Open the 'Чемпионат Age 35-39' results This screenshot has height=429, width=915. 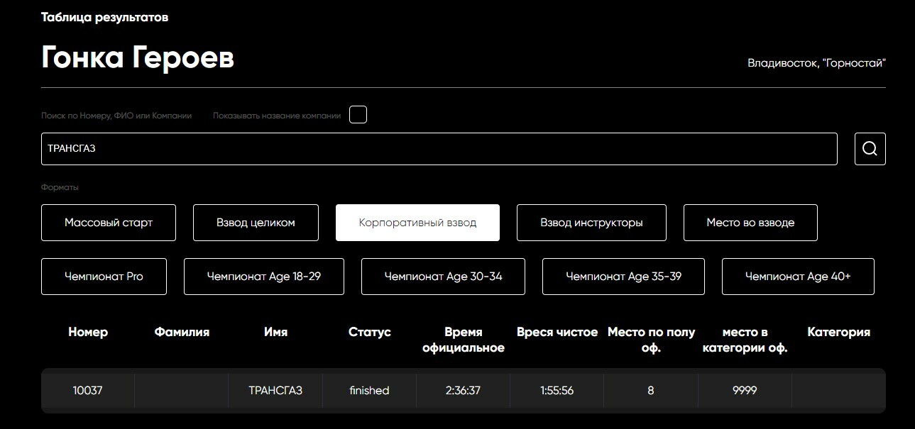click(x=623, y=277)
